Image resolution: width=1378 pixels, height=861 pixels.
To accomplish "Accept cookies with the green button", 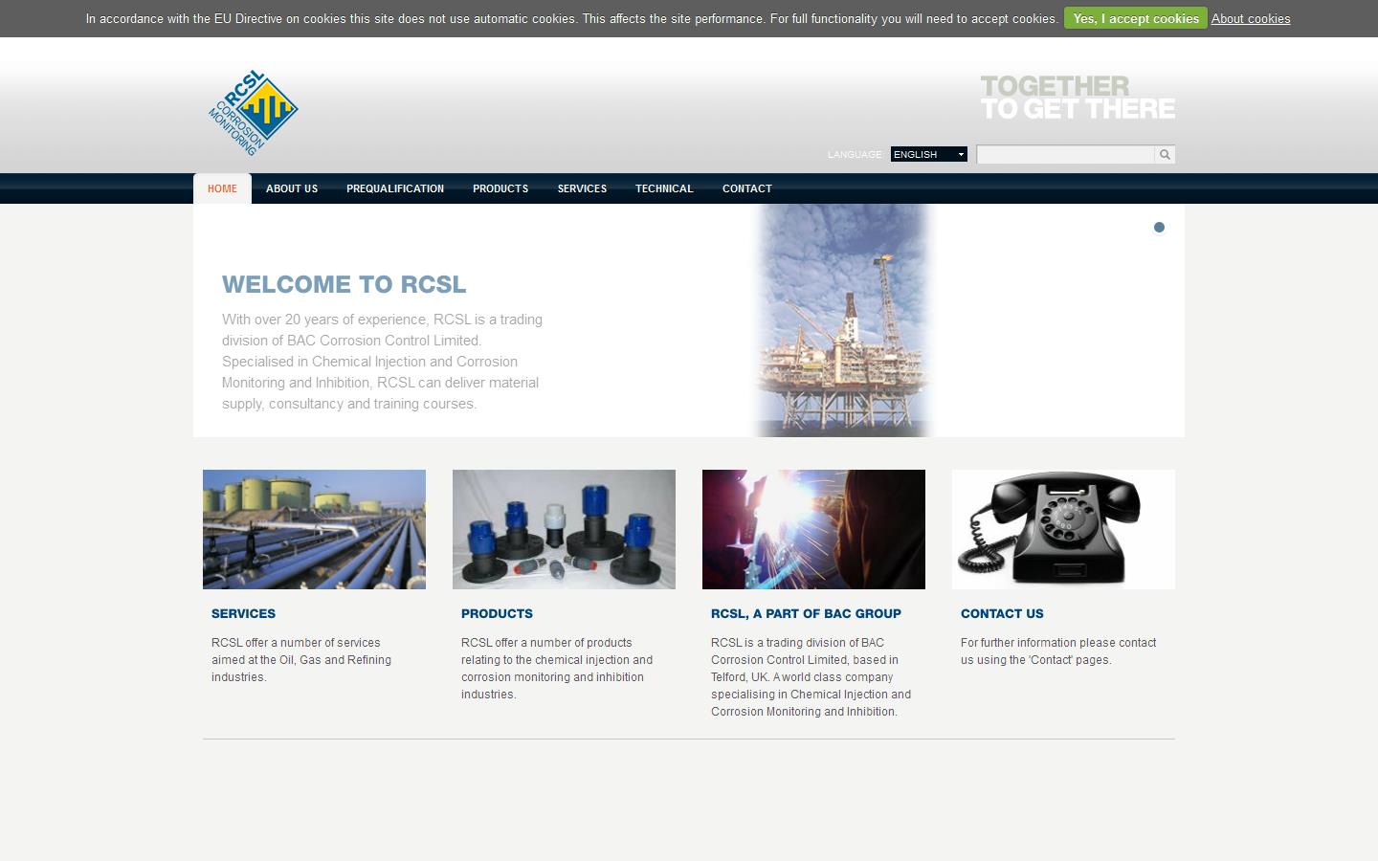I will point(1136,18).
